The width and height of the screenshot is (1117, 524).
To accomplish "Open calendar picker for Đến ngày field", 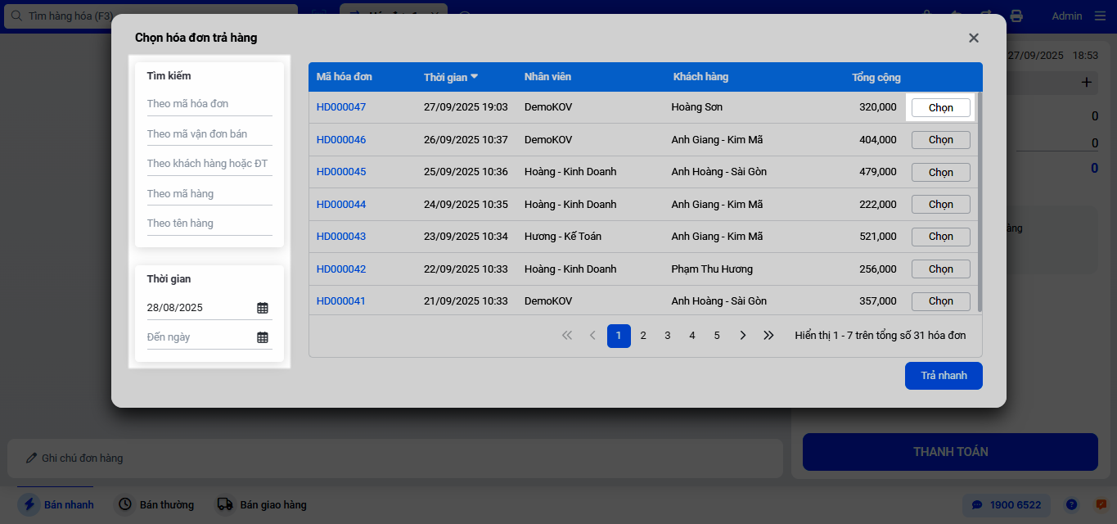I will point(263,337).
